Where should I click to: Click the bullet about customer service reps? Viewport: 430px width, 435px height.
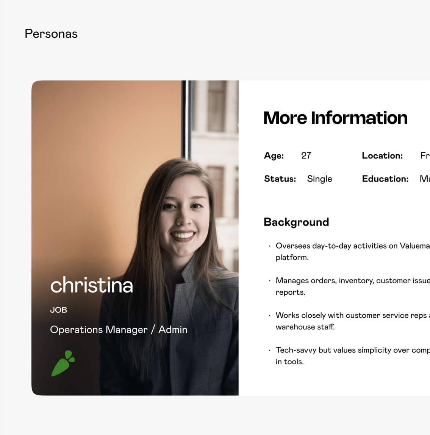pyautogui.click(x=341, y=321)
